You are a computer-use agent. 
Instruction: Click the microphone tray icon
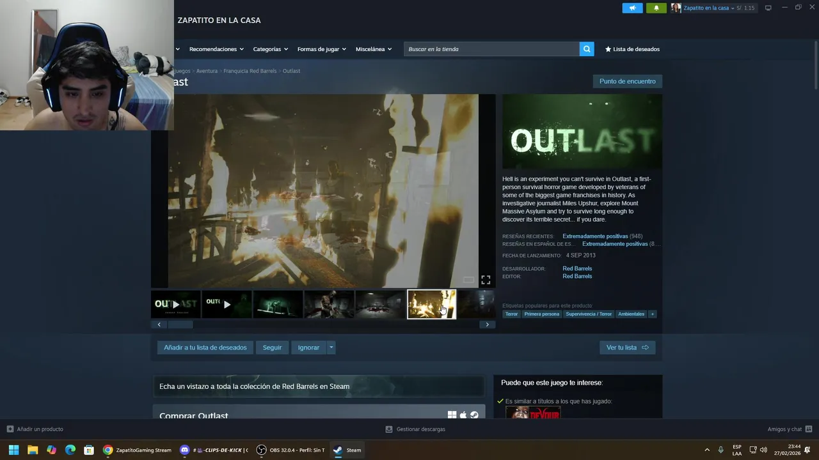pyautogui.click(x=721, y=450)
